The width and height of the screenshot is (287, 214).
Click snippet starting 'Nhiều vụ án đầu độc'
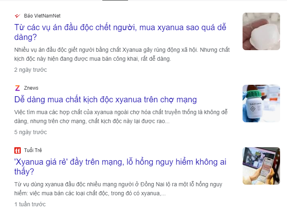(122, 54)
